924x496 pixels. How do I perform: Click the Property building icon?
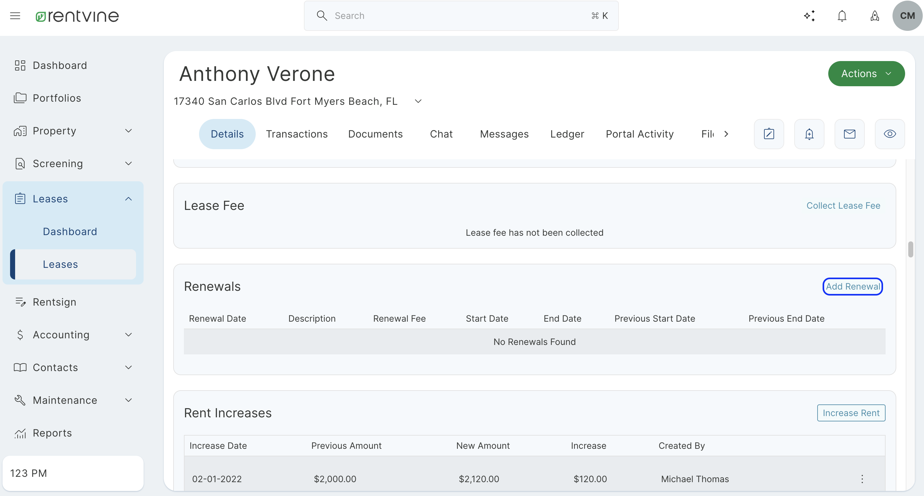pos(20,131)
